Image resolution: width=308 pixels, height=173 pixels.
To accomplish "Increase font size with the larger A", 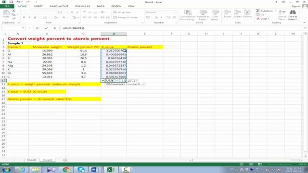I will (x=72, y=12).
